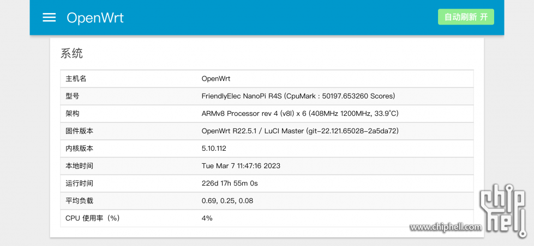Select the 架构 label
Image resolution: width=534 pixels, height=246 pixels.
[73, 114]
